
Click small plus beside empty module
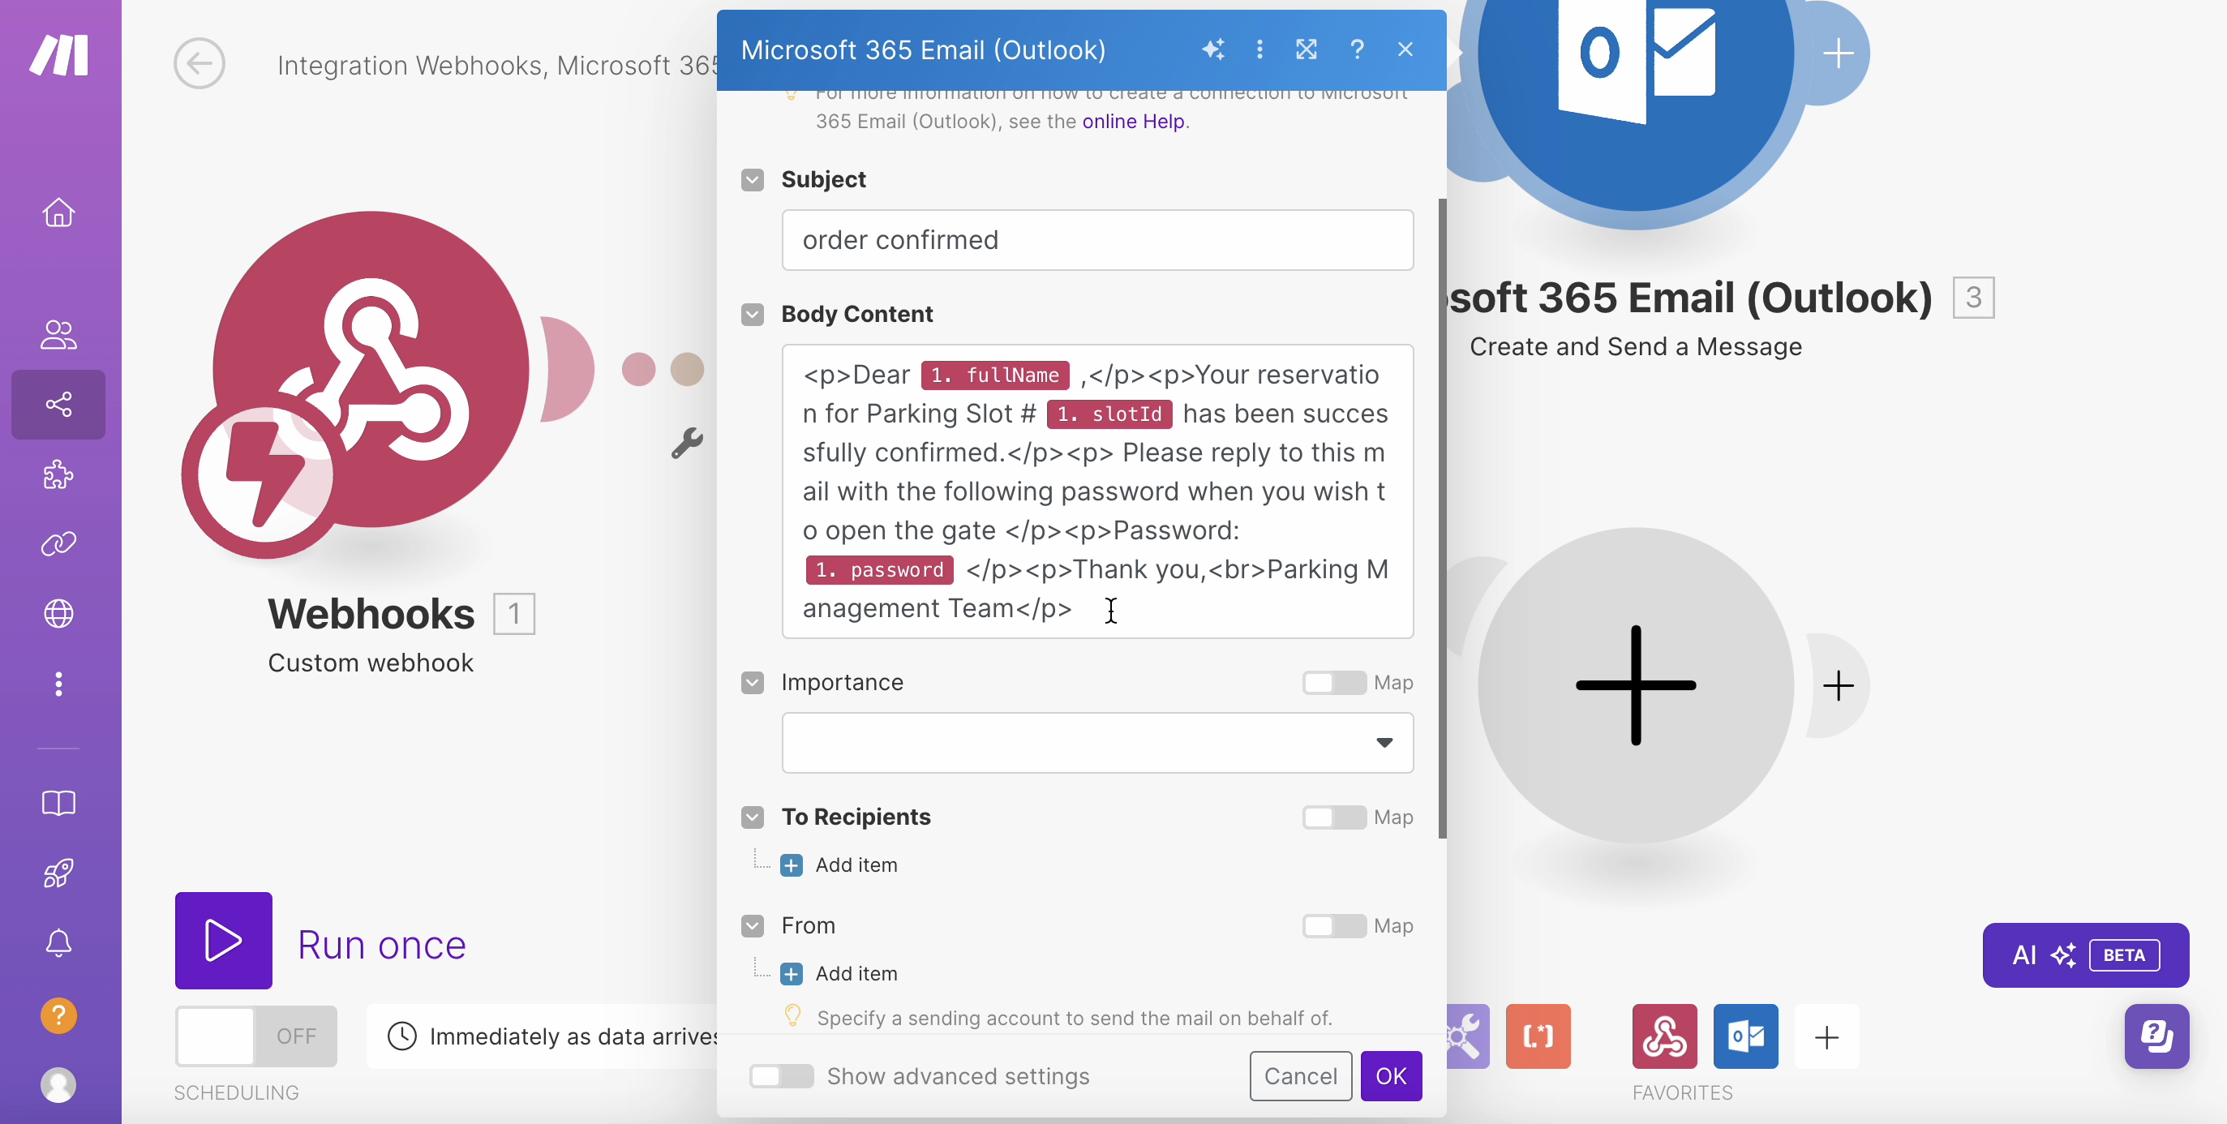pos(1838,685)
